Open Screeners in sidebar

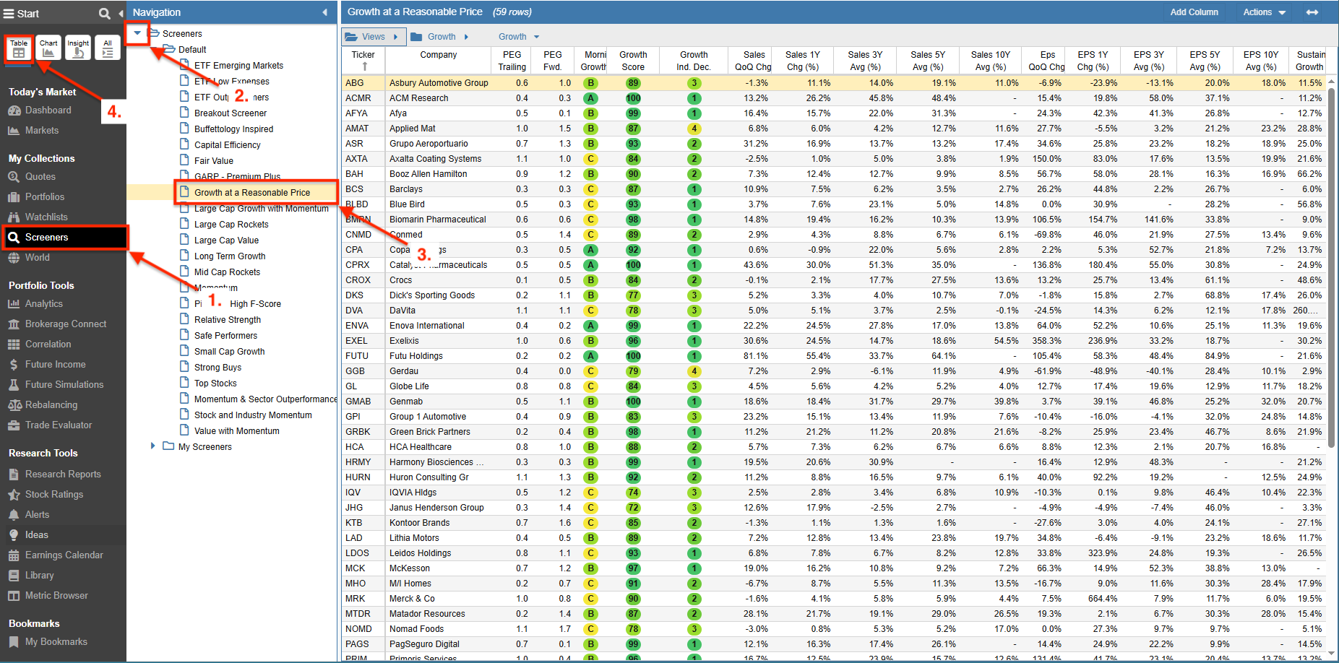[x=64, y=238]
